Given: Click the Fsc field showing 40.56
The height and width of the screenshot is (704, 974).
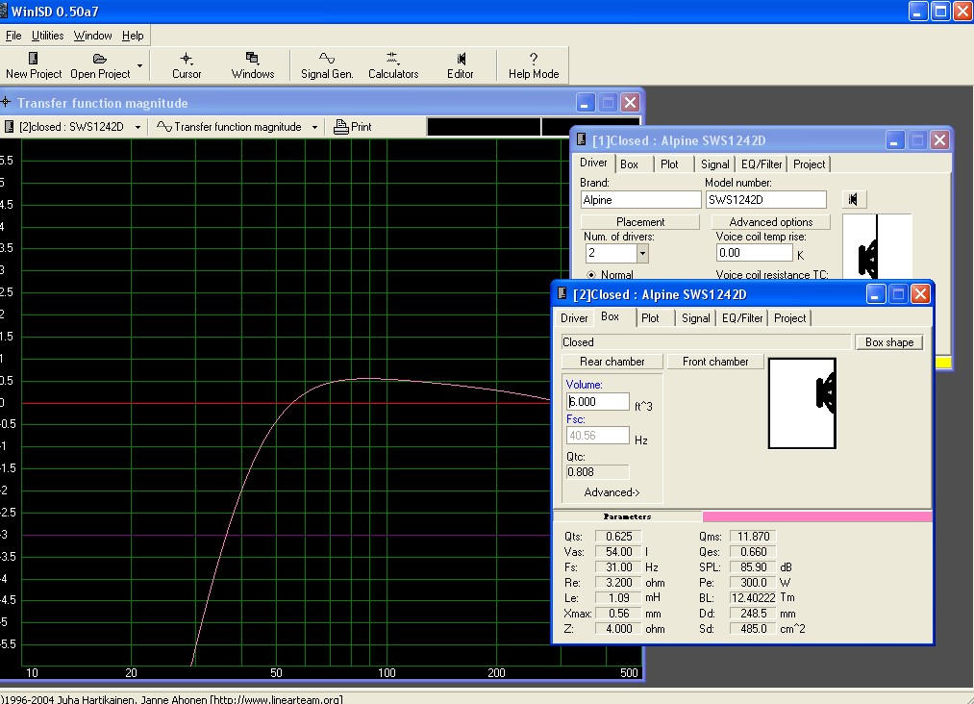Looking at the screenshot, I should coord(597,436).
